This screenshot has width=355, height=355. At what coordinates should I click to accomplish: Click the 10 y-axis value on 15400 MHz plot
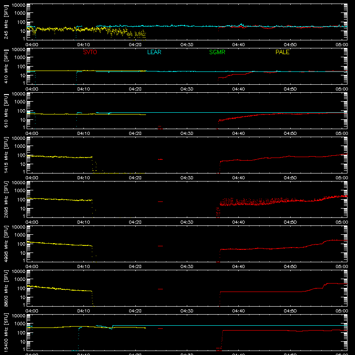click(23, 342)
